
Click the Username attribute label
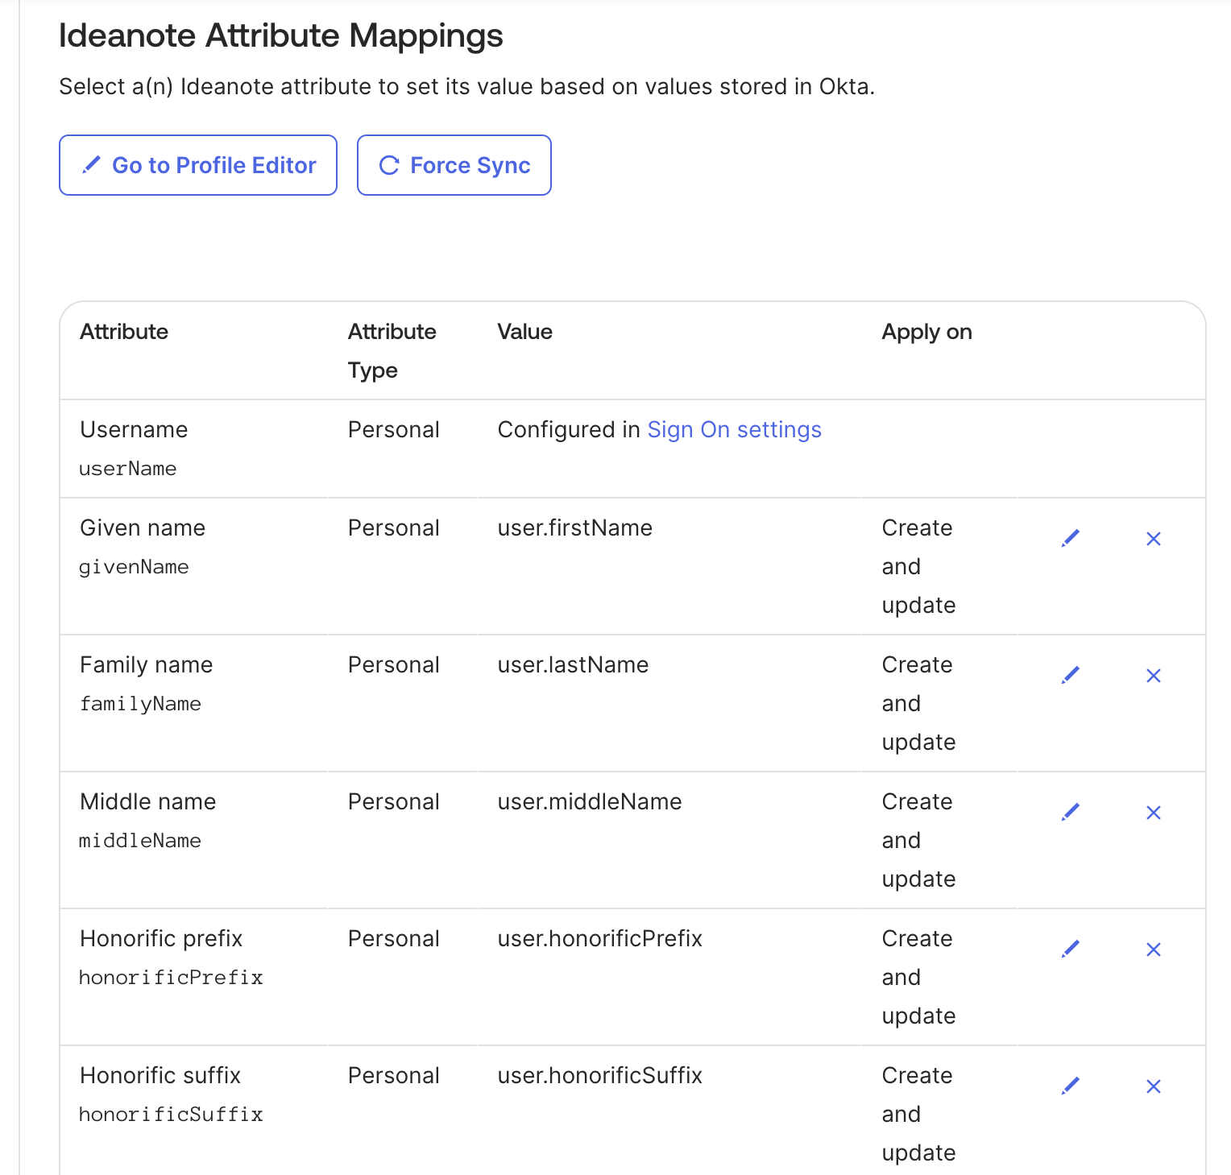tap(134, 430)
